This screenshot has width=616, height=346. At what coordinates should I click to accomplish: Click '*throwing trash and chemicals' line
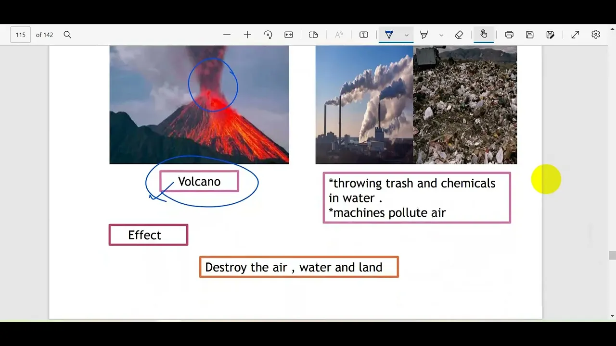pyautogui.click(x=412, y=183)
